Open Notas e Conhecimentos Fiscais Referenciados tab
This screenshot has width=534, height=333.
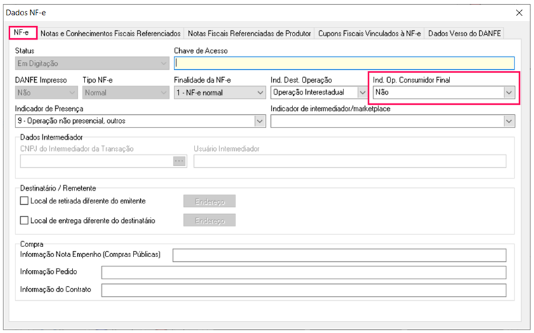pos(110,34)
